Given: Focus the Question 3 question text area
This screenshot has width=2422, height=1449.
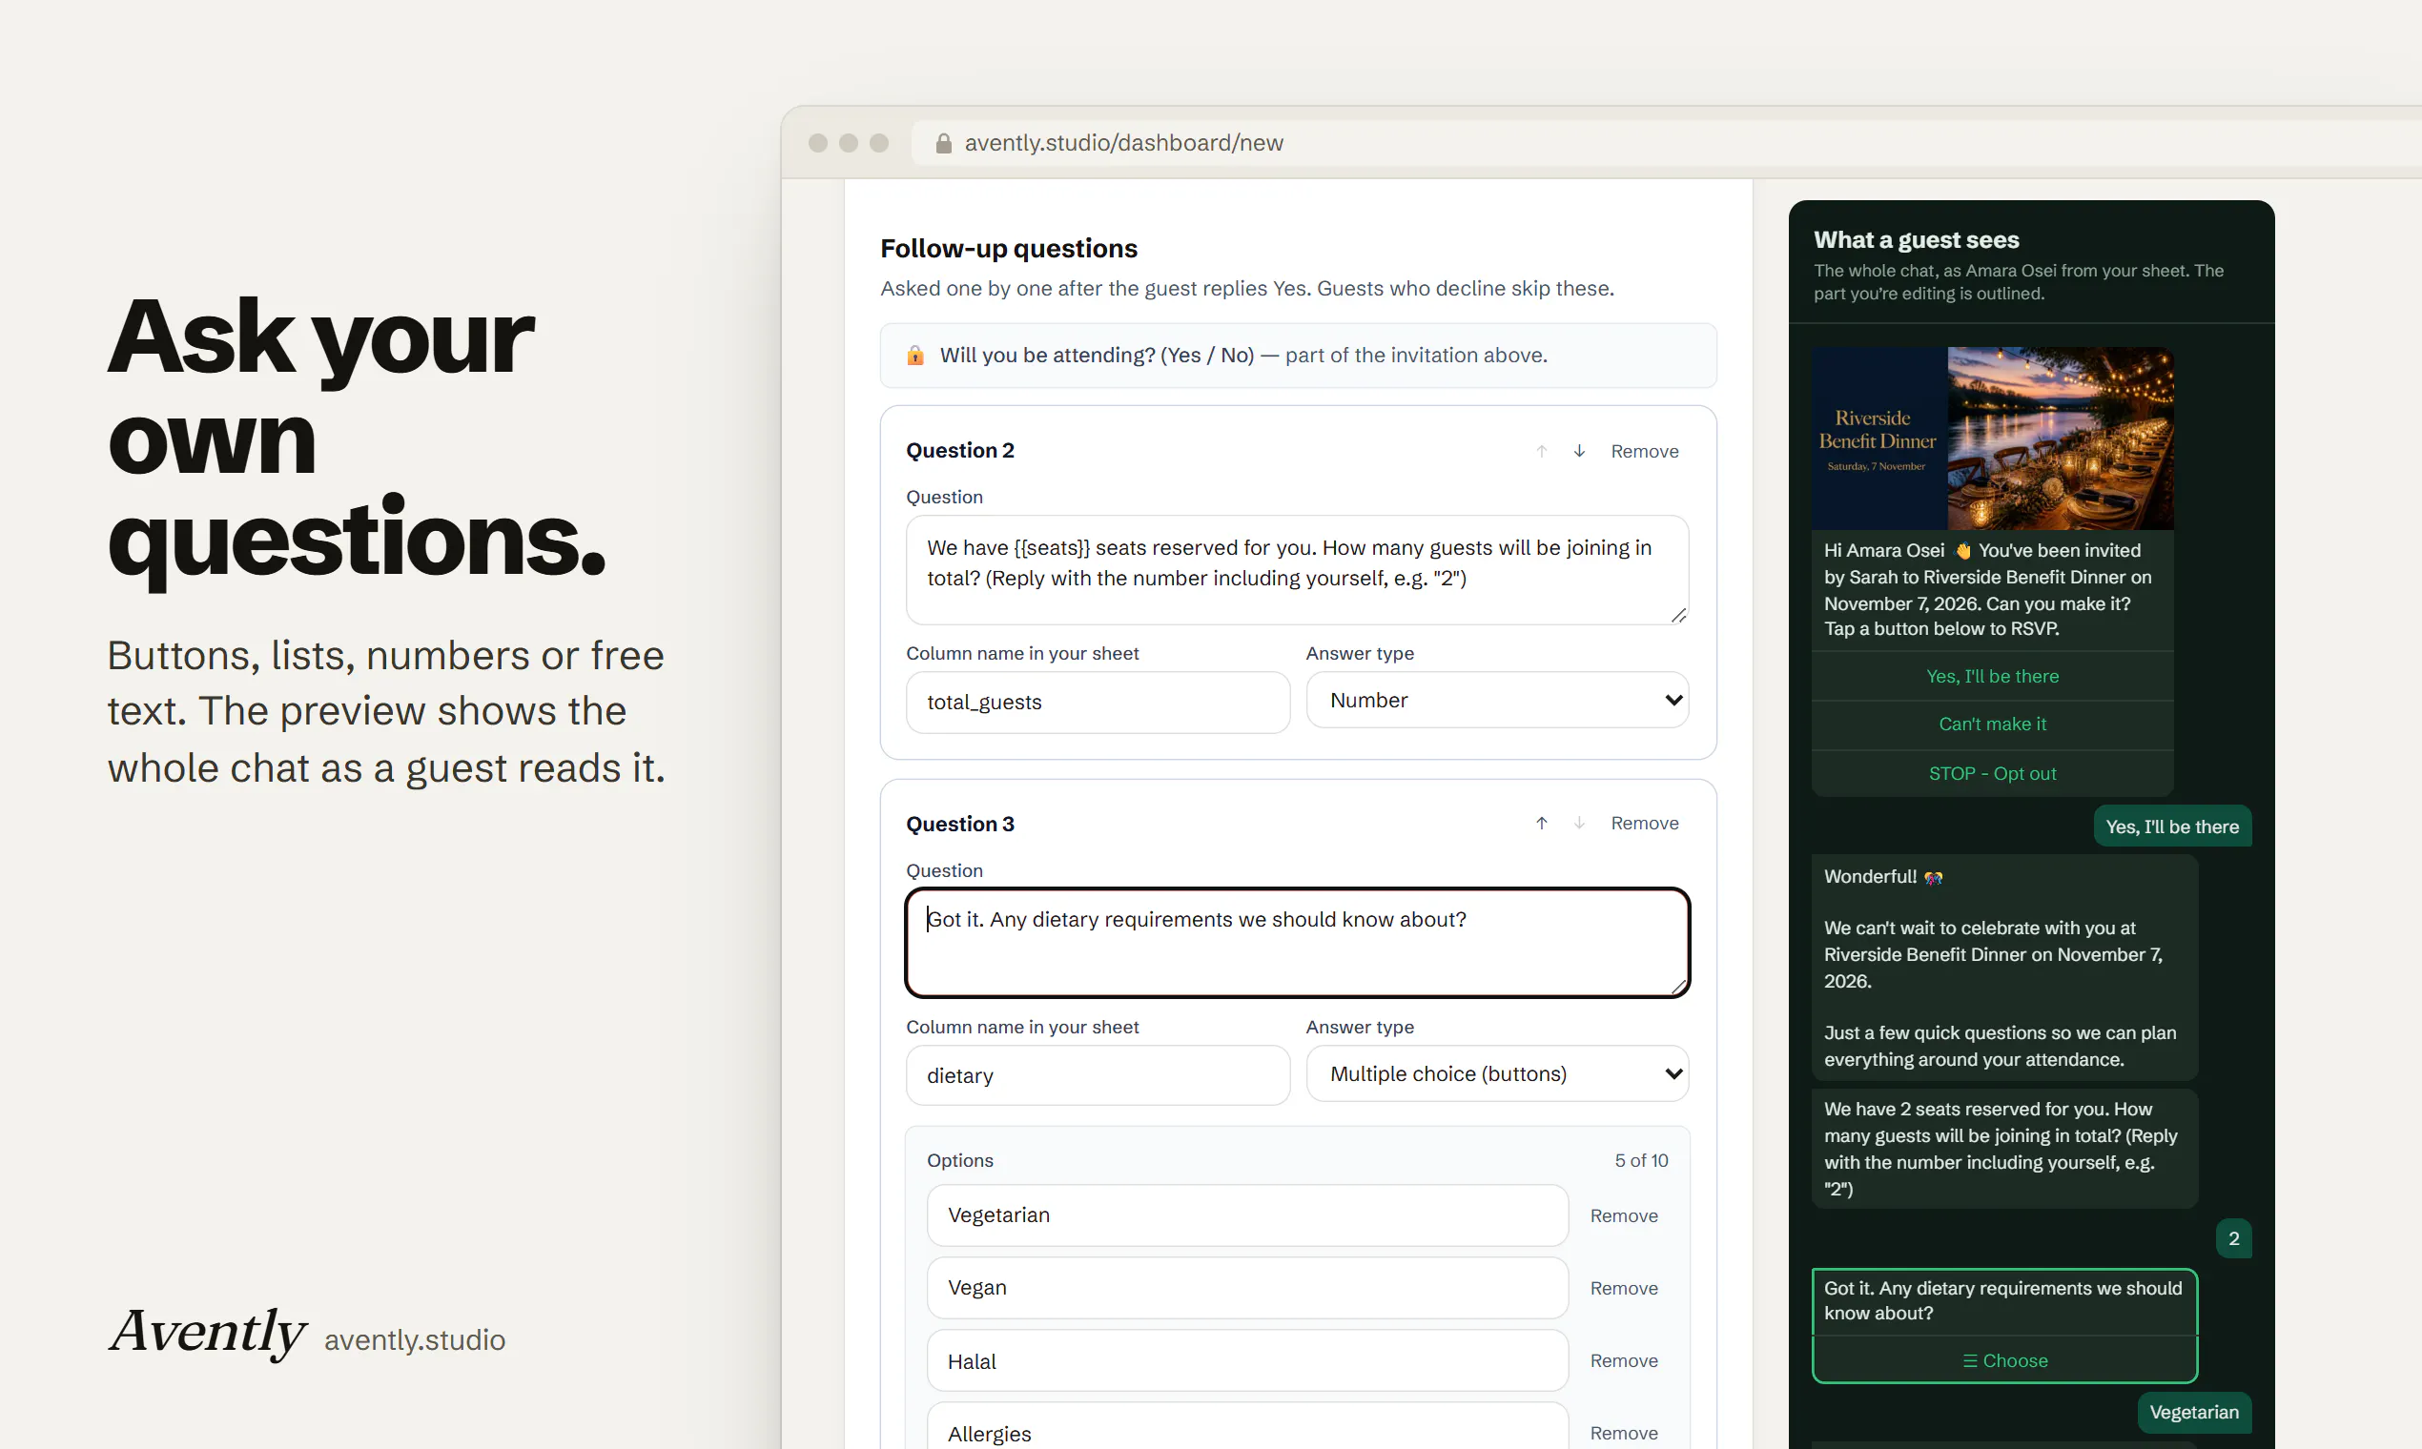Looking at the screenshot, I should (1297, 942).
